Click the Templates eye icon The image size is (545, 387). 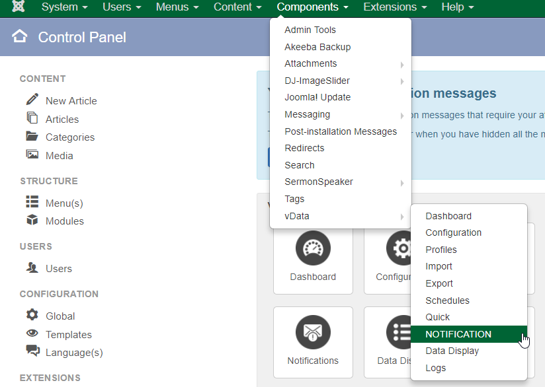[32, 334]
